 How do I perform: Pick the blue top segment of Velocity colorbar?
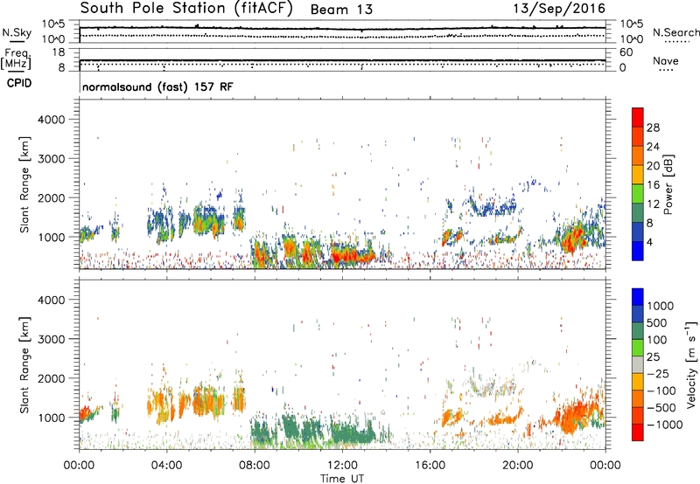[x=638, y=297]
